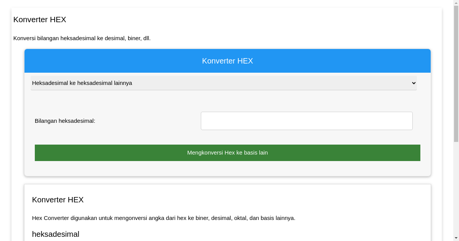Screen dimensions: 459x241
Task: Click the lower 'Konverter HEX' heading
Action: point(58,200)
